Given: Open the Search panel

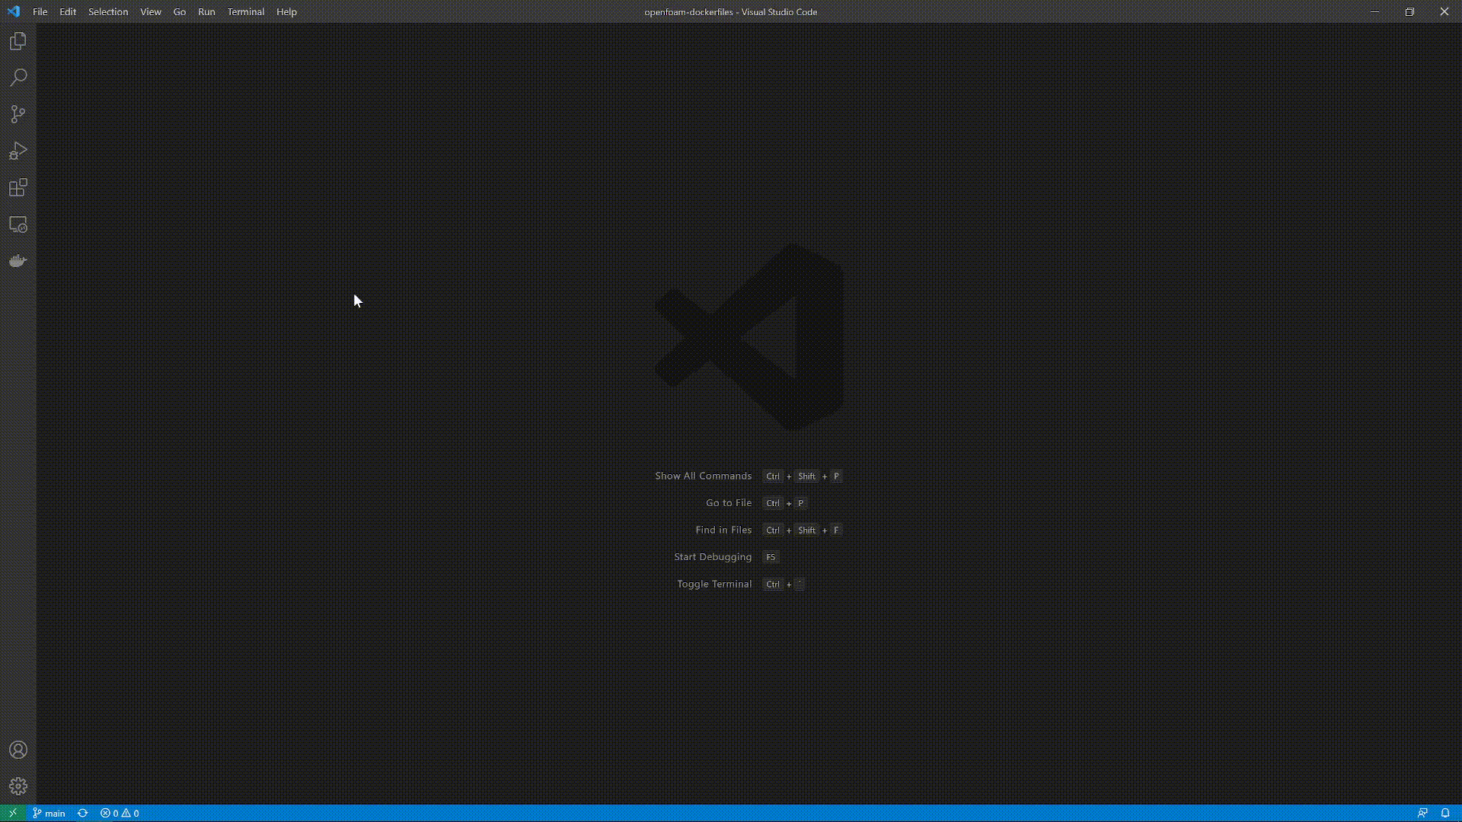Looking at the screenshot, I should pyautogui.click(x=18, y=78).
